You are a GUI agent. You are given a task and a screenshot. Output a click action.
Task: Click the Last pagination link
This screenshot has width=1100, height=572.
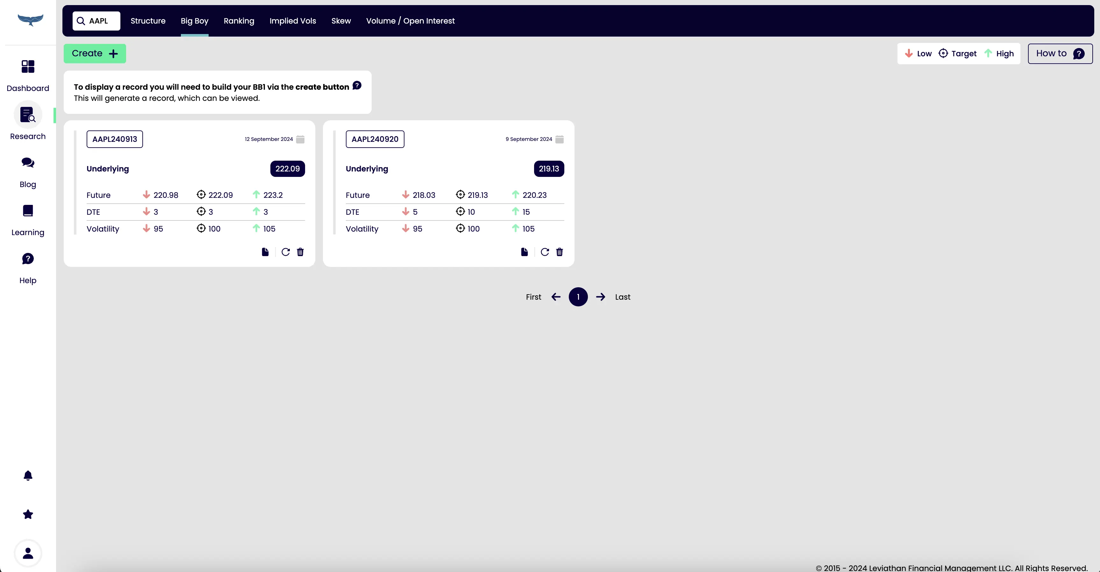coord(622,297)
